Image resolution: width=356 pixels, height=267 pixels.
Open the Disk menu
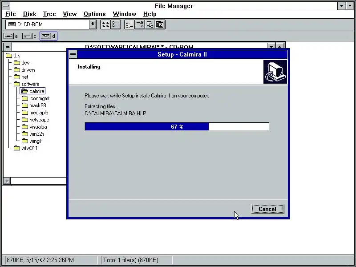29,14
